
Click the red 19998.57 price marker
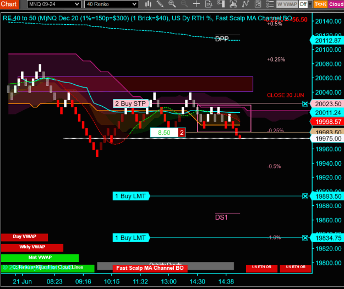coord(327,122)
